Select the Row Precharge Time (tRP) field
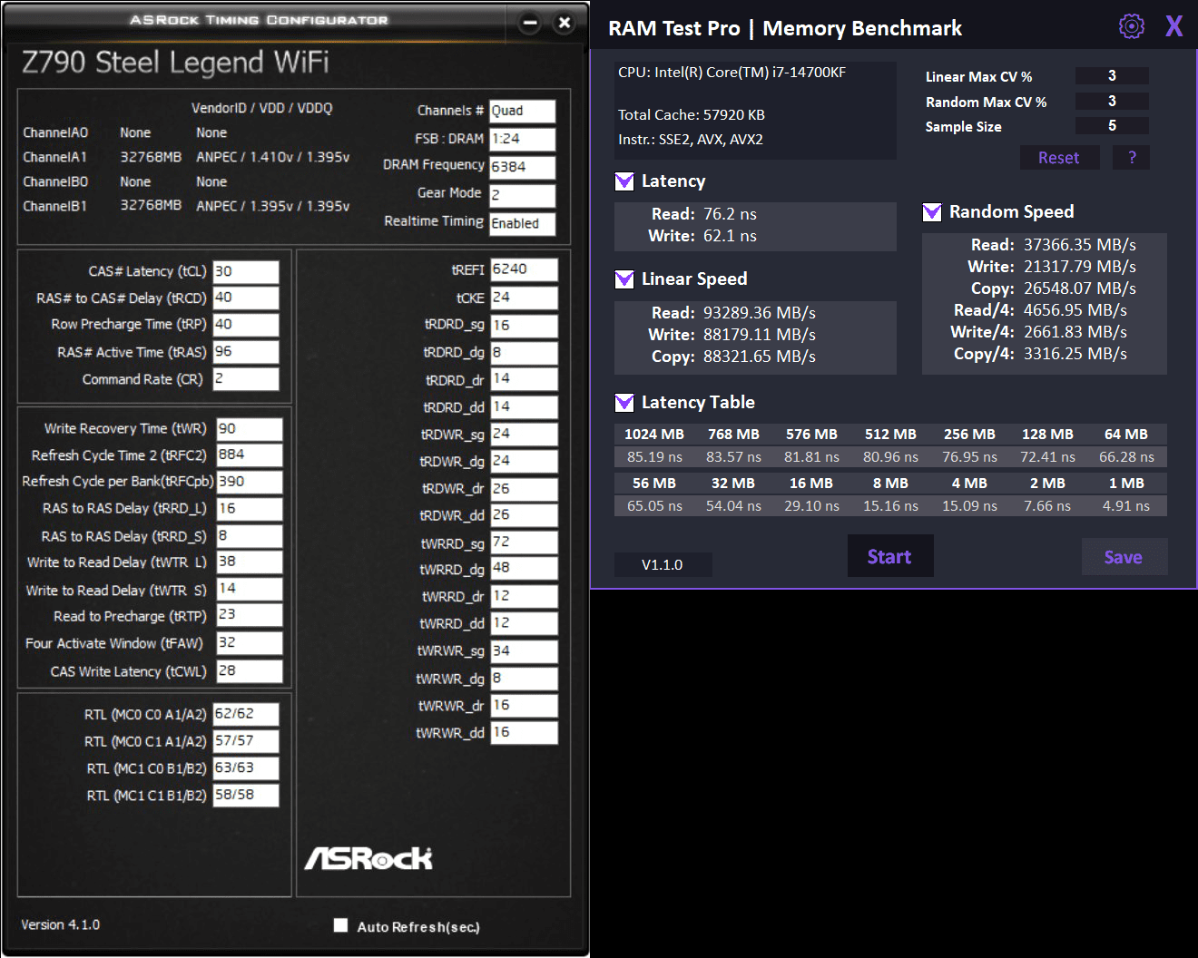The image size is (1198, 958). [x=246, y=325]
